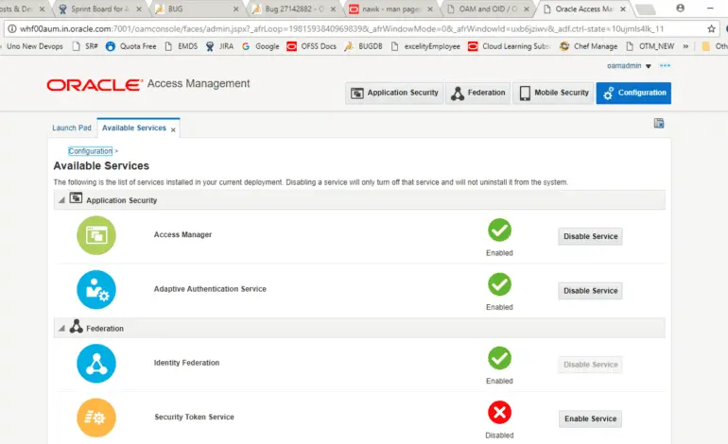Select the Configuration button
Image resolution: width=728 pixels, height=444 pixels.
(x=633, y=93)
